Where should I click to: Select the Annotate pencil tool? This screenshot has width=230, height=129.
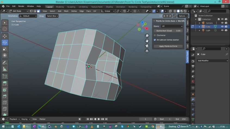coord(5,63)
